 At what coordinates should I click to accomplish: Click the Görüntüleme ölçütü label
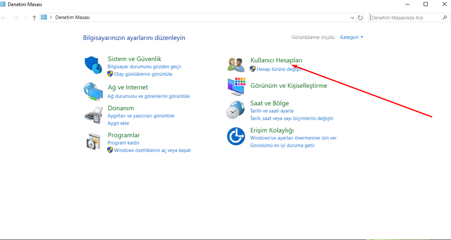click(314, 37)
